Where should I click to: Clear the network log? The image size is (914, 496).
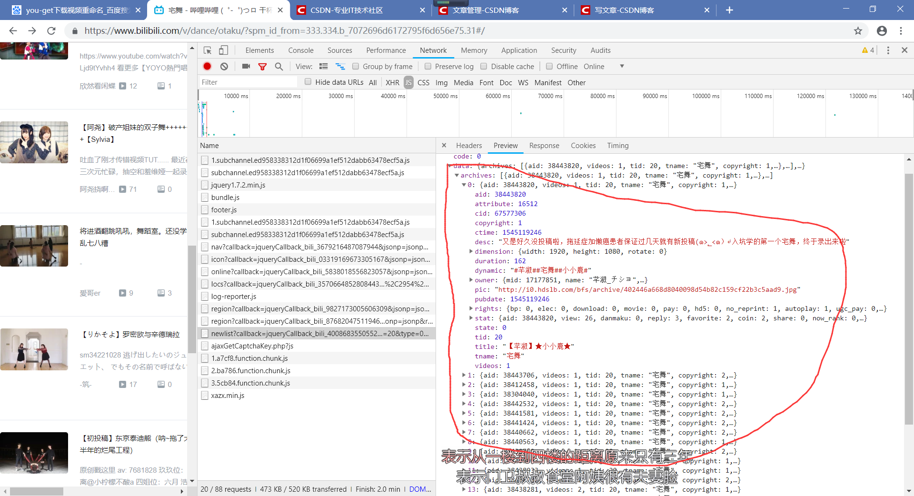(x=224, y=66)
